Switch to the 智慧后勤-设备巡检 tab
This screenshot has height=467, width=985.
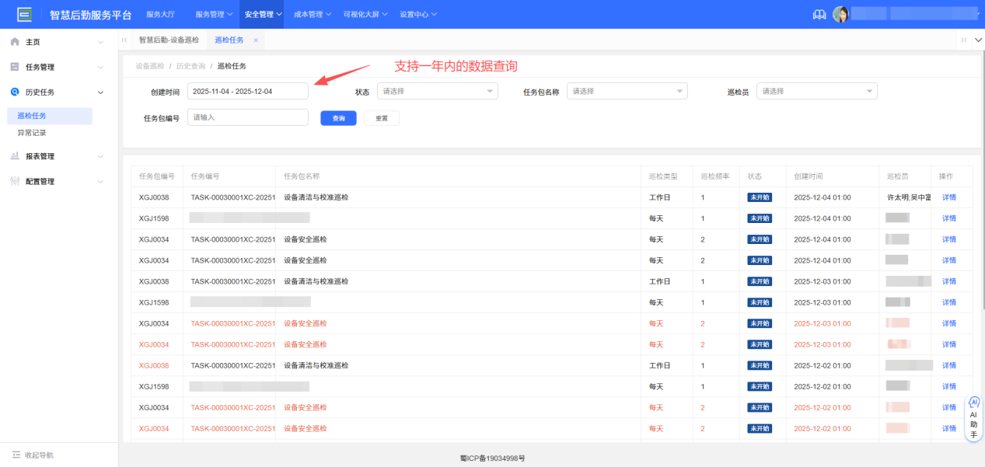(x=169, y=39)
